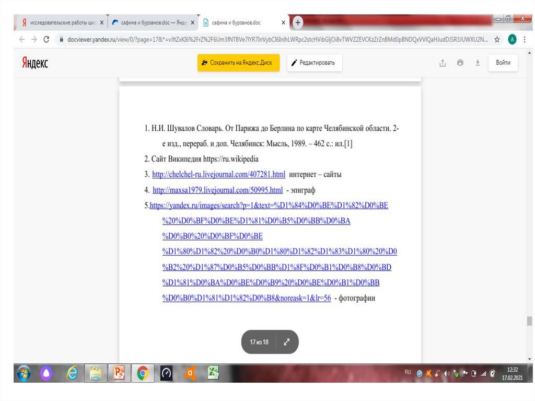Go back with the browser back arrow
The image size is (535, 401).
pos(22,39)
